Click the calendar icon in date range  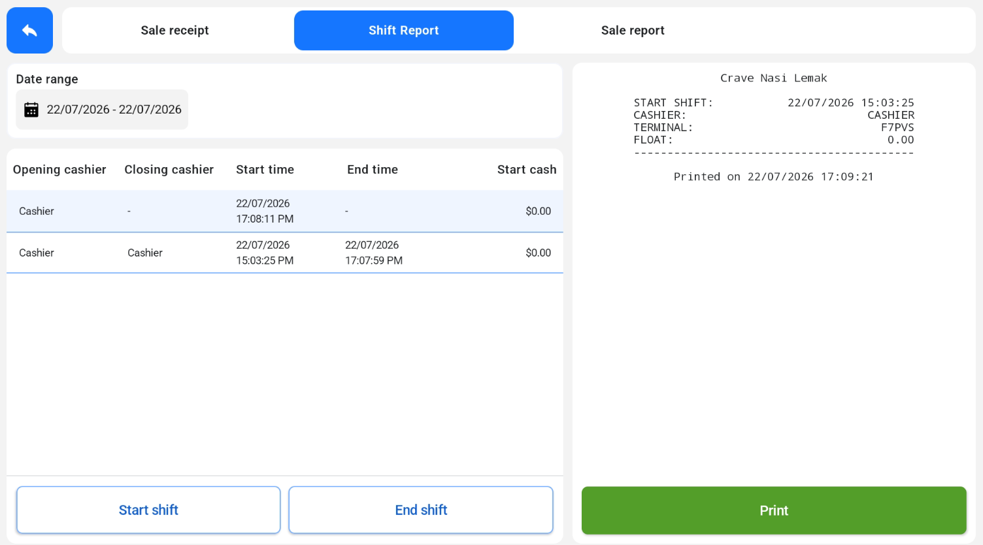[x=31, y=110]
